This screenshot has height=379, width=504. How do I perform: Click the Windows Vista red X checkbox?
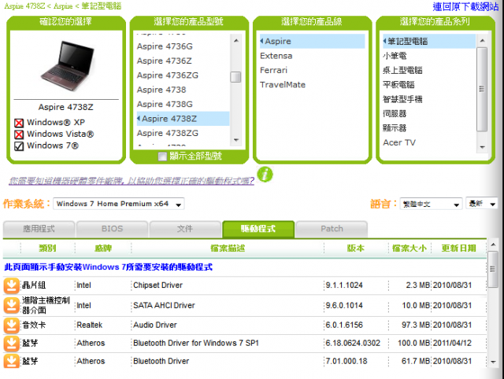tap(19, 134)
